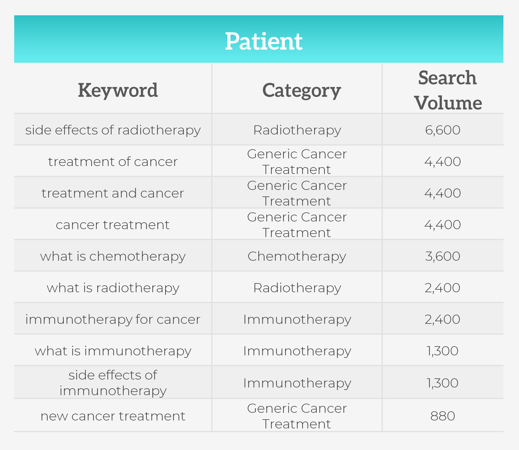Screen dimensions: 519x450
Task: Select the 'immunotherapy for cancer' keyword
Action: [113, 320]
